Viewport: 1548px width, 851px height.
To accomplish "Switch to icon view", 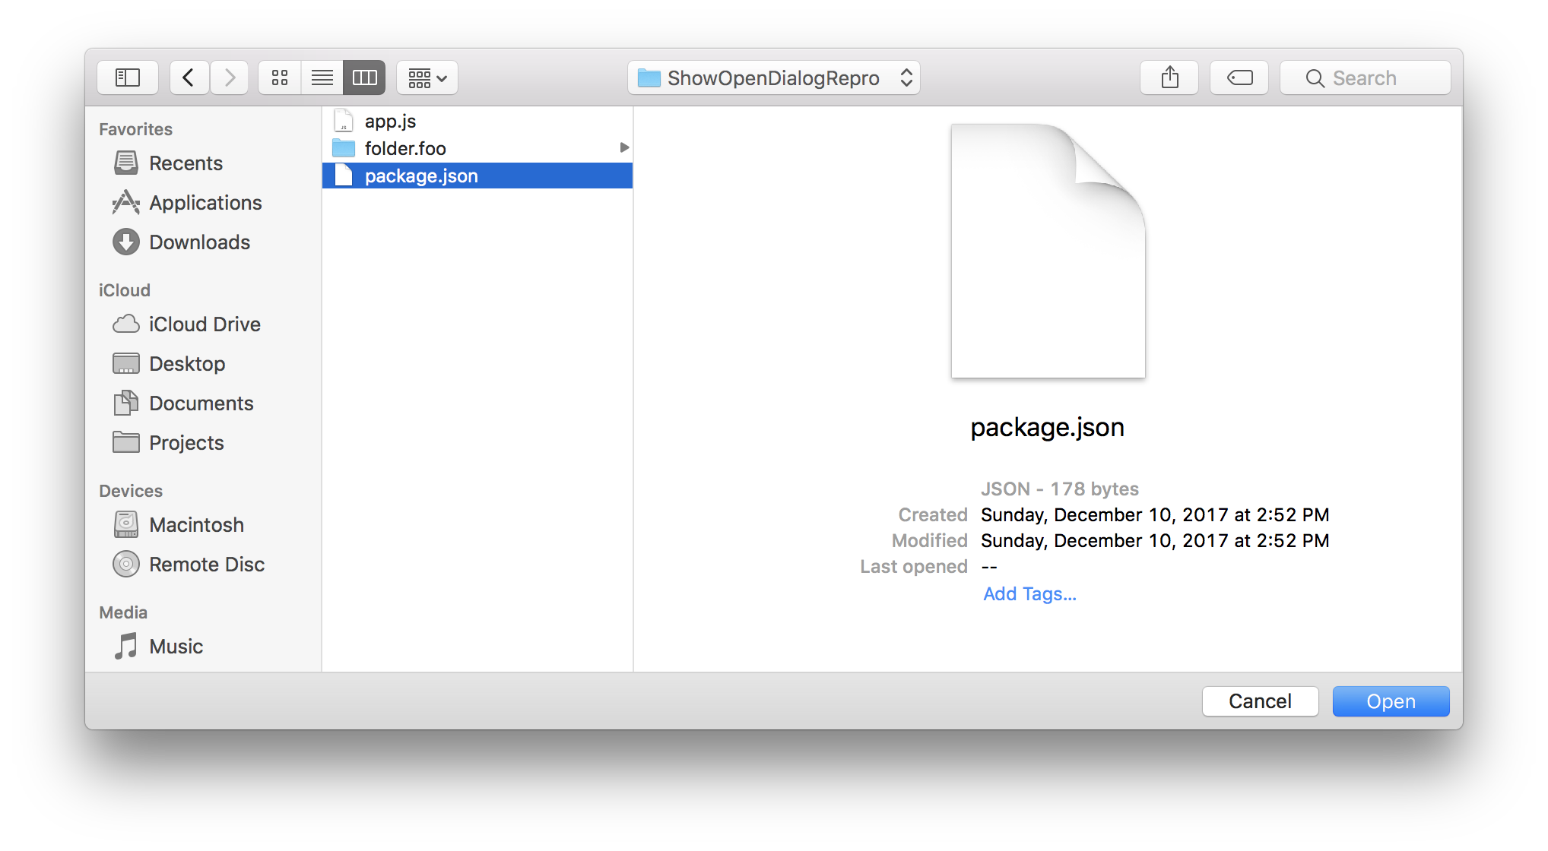I will (279, 77).
